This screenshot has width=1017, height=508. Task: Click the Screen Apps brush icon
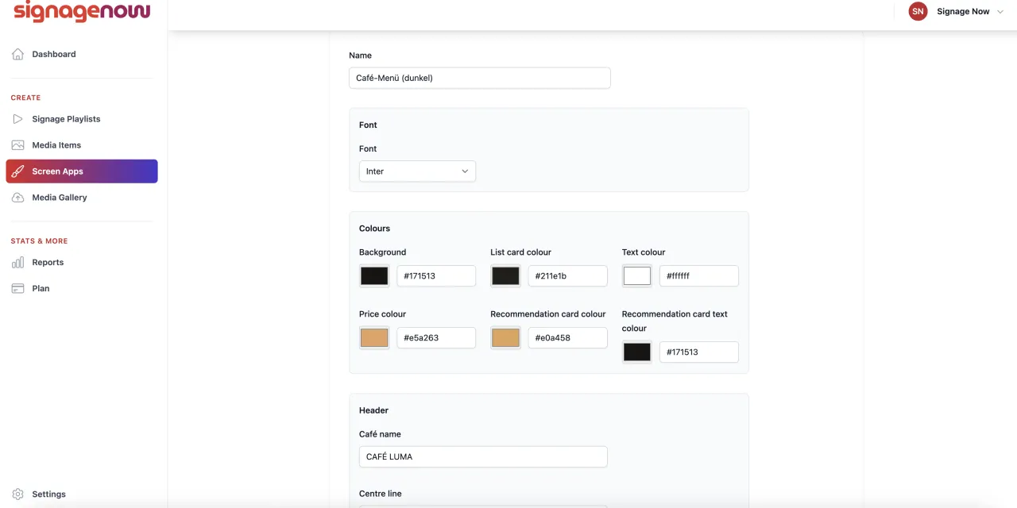[17, 171]
